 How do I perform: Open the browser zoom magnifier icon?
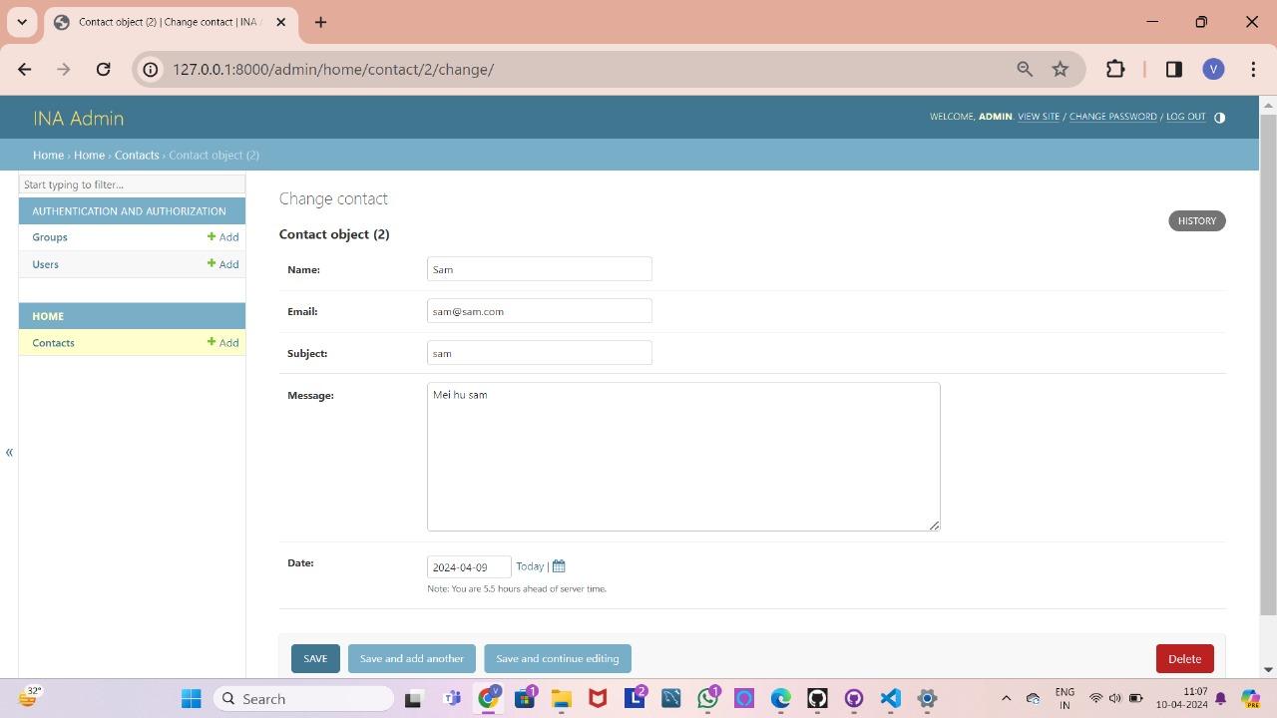1025,69
